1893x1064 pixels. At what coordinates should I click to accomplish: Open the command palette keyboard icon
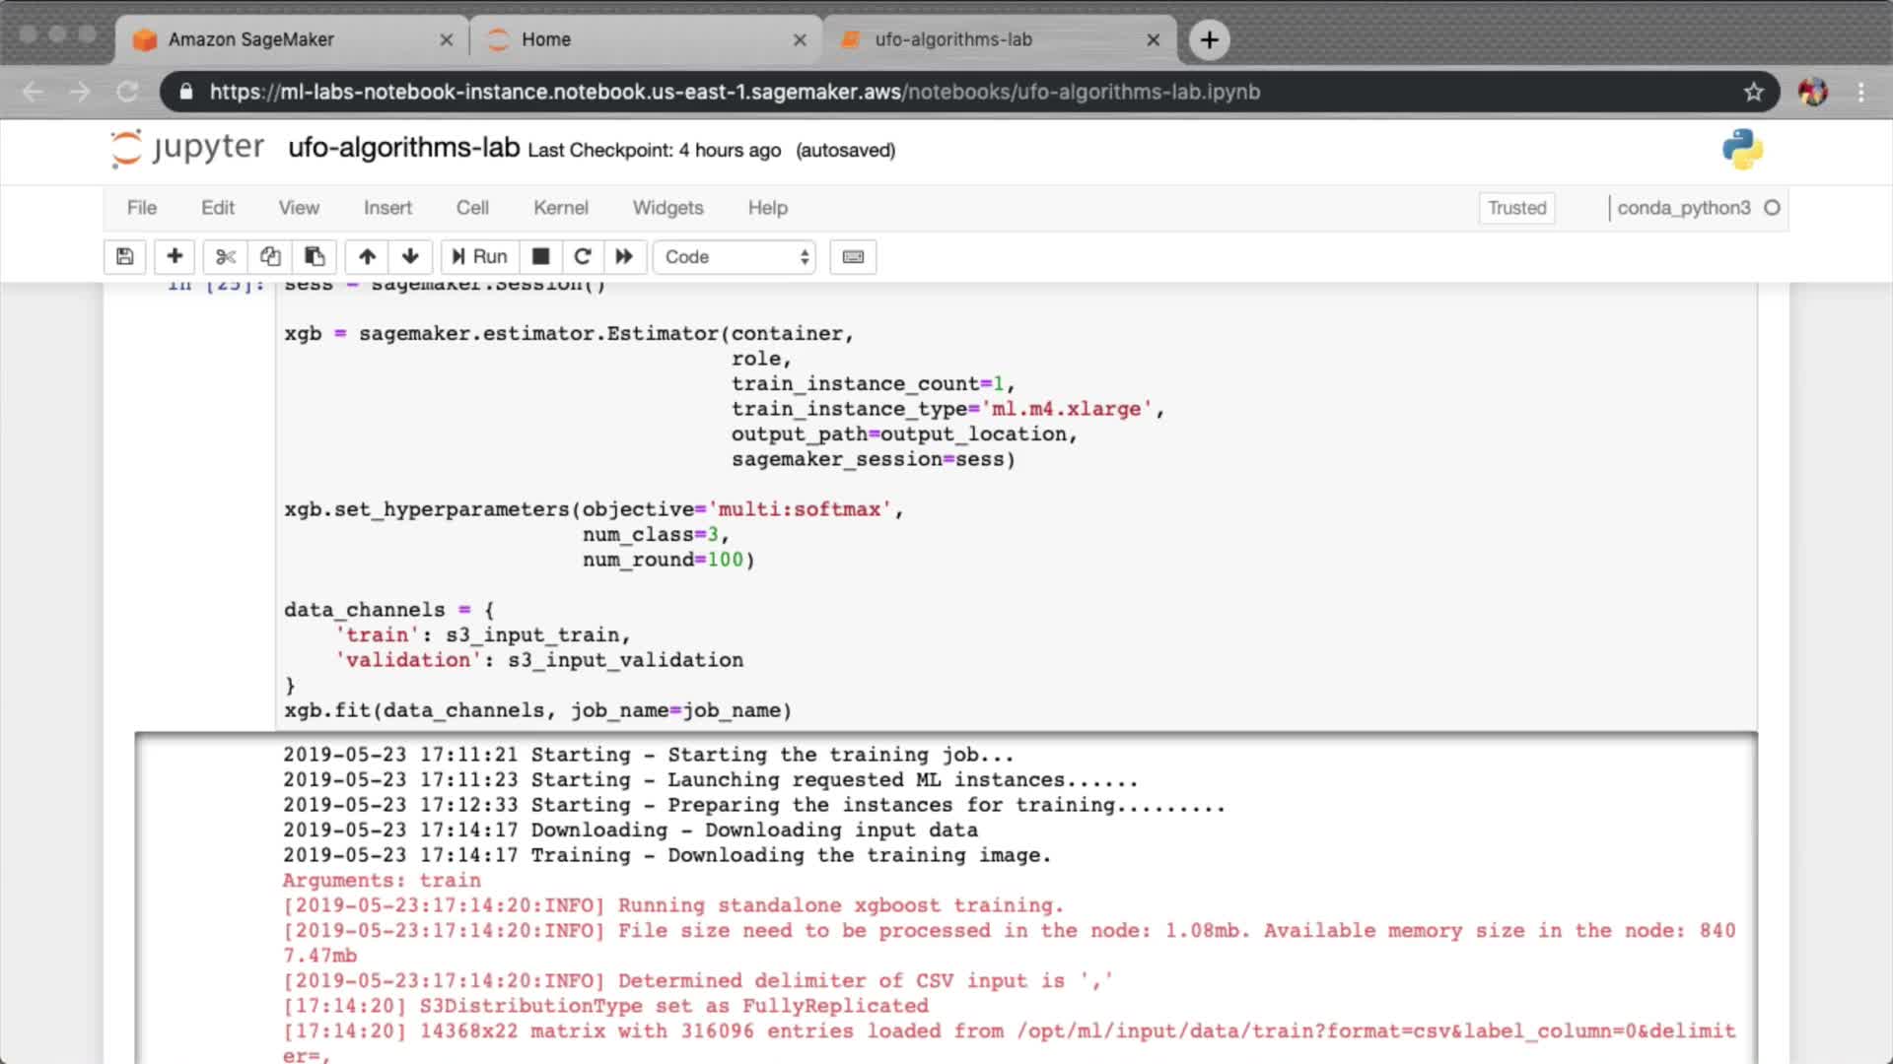(x=853, y=257)
